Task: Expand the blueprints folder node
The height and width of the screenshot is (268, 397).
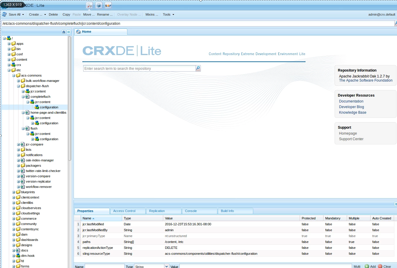Action: coord(14,192)
